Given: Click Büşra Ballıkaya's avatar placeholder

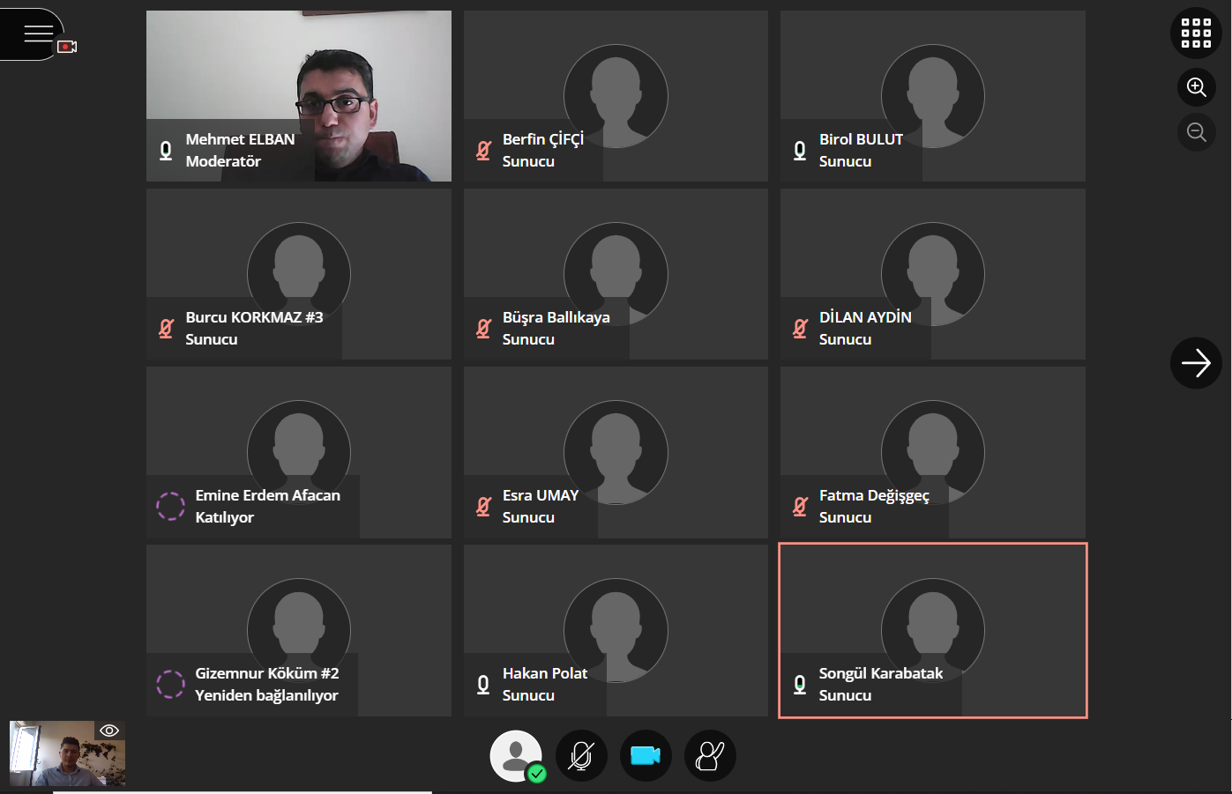Looking at the screenshot, I should [x=616, y=274].
